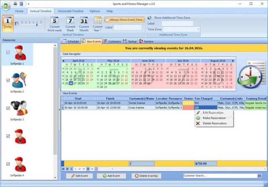Switch to the Scheduler tab
Image resolution: width=268 pixels, height=187 pixels.
click(x=71, y=41)
